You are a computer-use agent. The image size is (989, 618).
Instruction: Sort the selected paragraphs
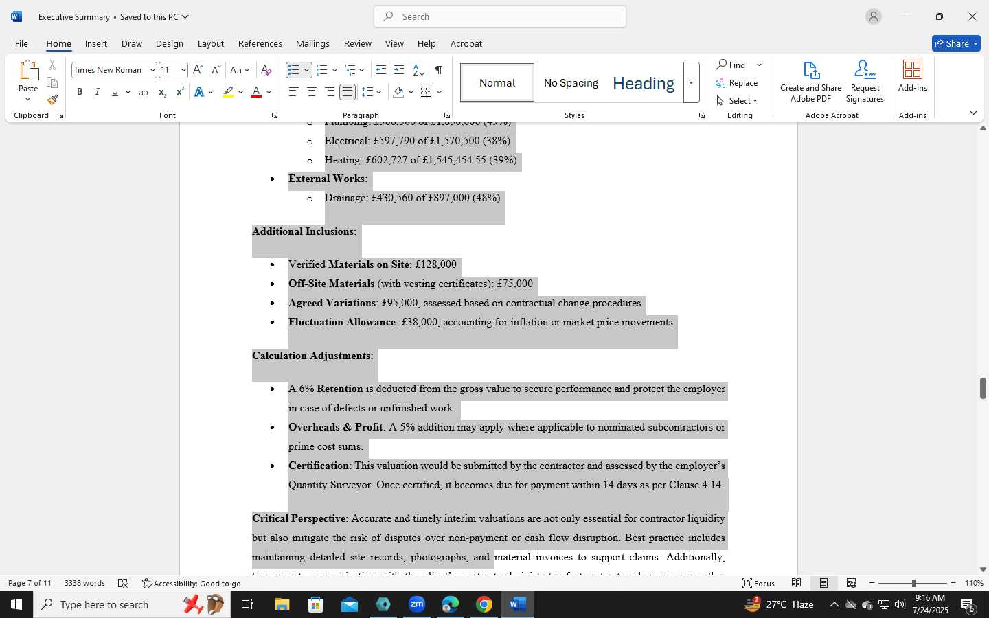[x=418, y=70]
